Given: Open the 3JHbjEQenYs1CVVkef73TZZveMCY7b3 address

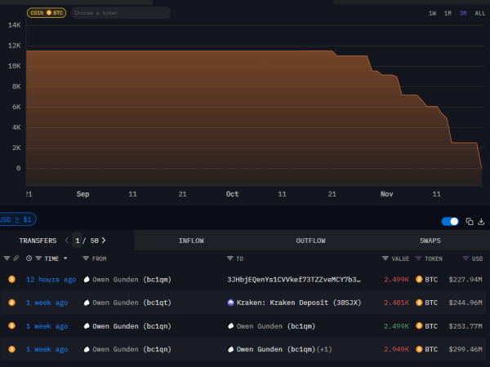Looking at the screenshot, I should coord(294,280).
